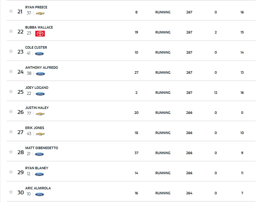
Task: Star Cole Custer as a favorite driver
Action: click(x=11, y=51)
